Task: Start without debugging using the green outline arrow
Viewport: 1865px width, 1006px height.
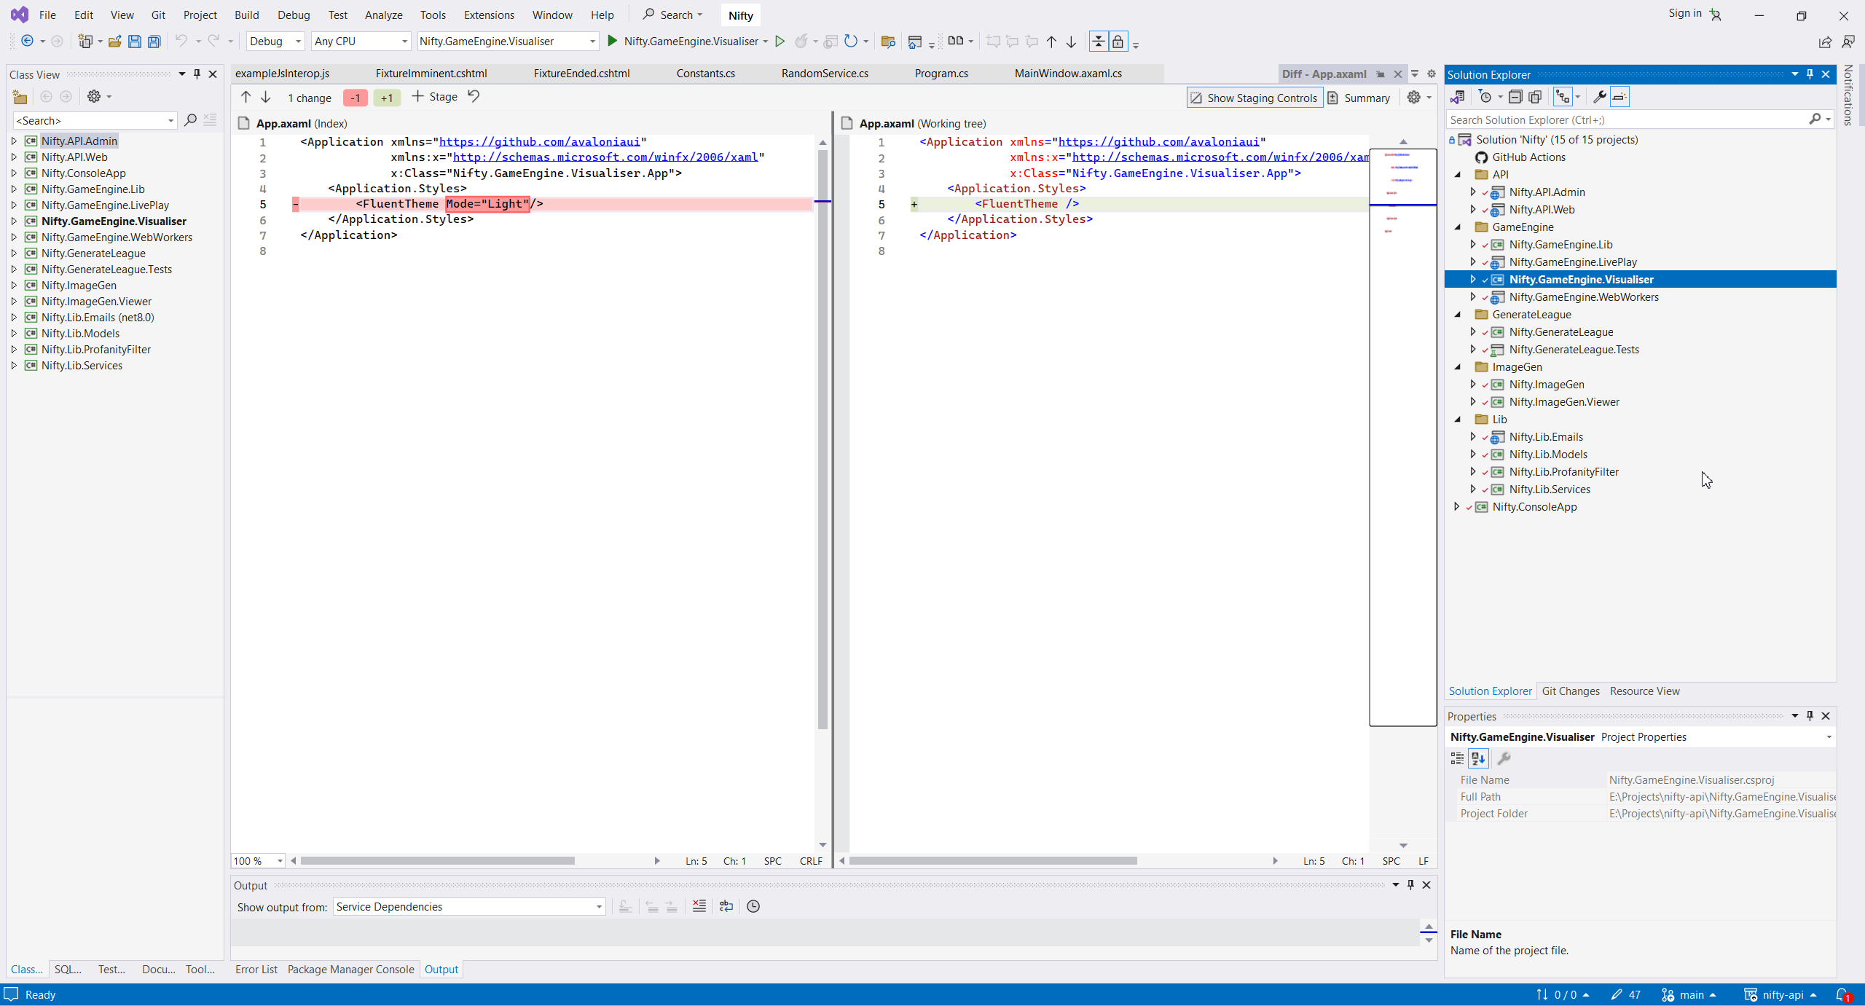Action: coord(780,42)
